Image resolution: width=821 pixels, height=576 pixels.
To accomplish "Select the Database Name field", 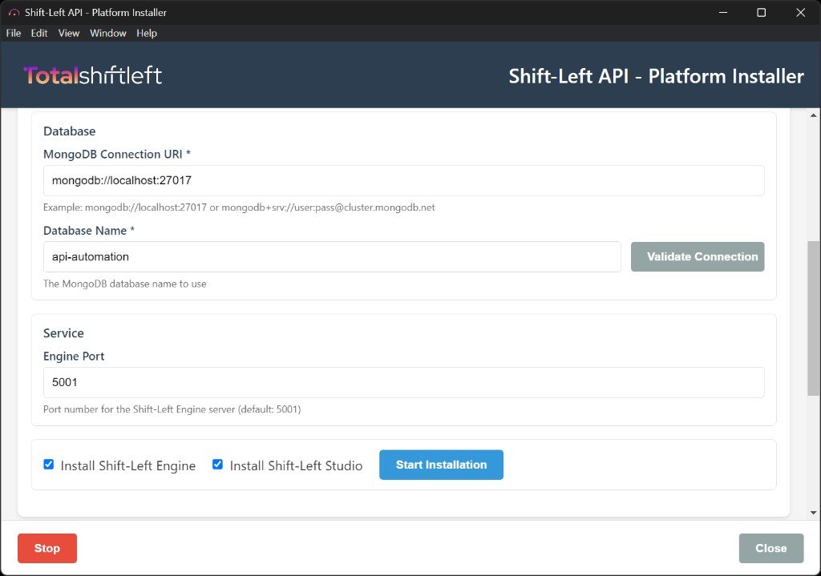I will (x=332, y=256).
